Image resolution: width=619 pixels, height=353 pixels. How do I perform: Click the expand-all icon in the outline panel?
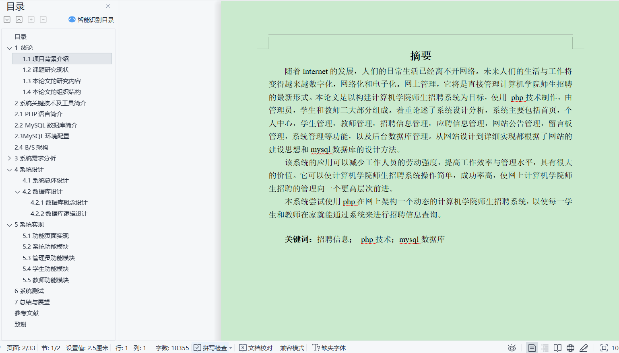pos(7,20)
